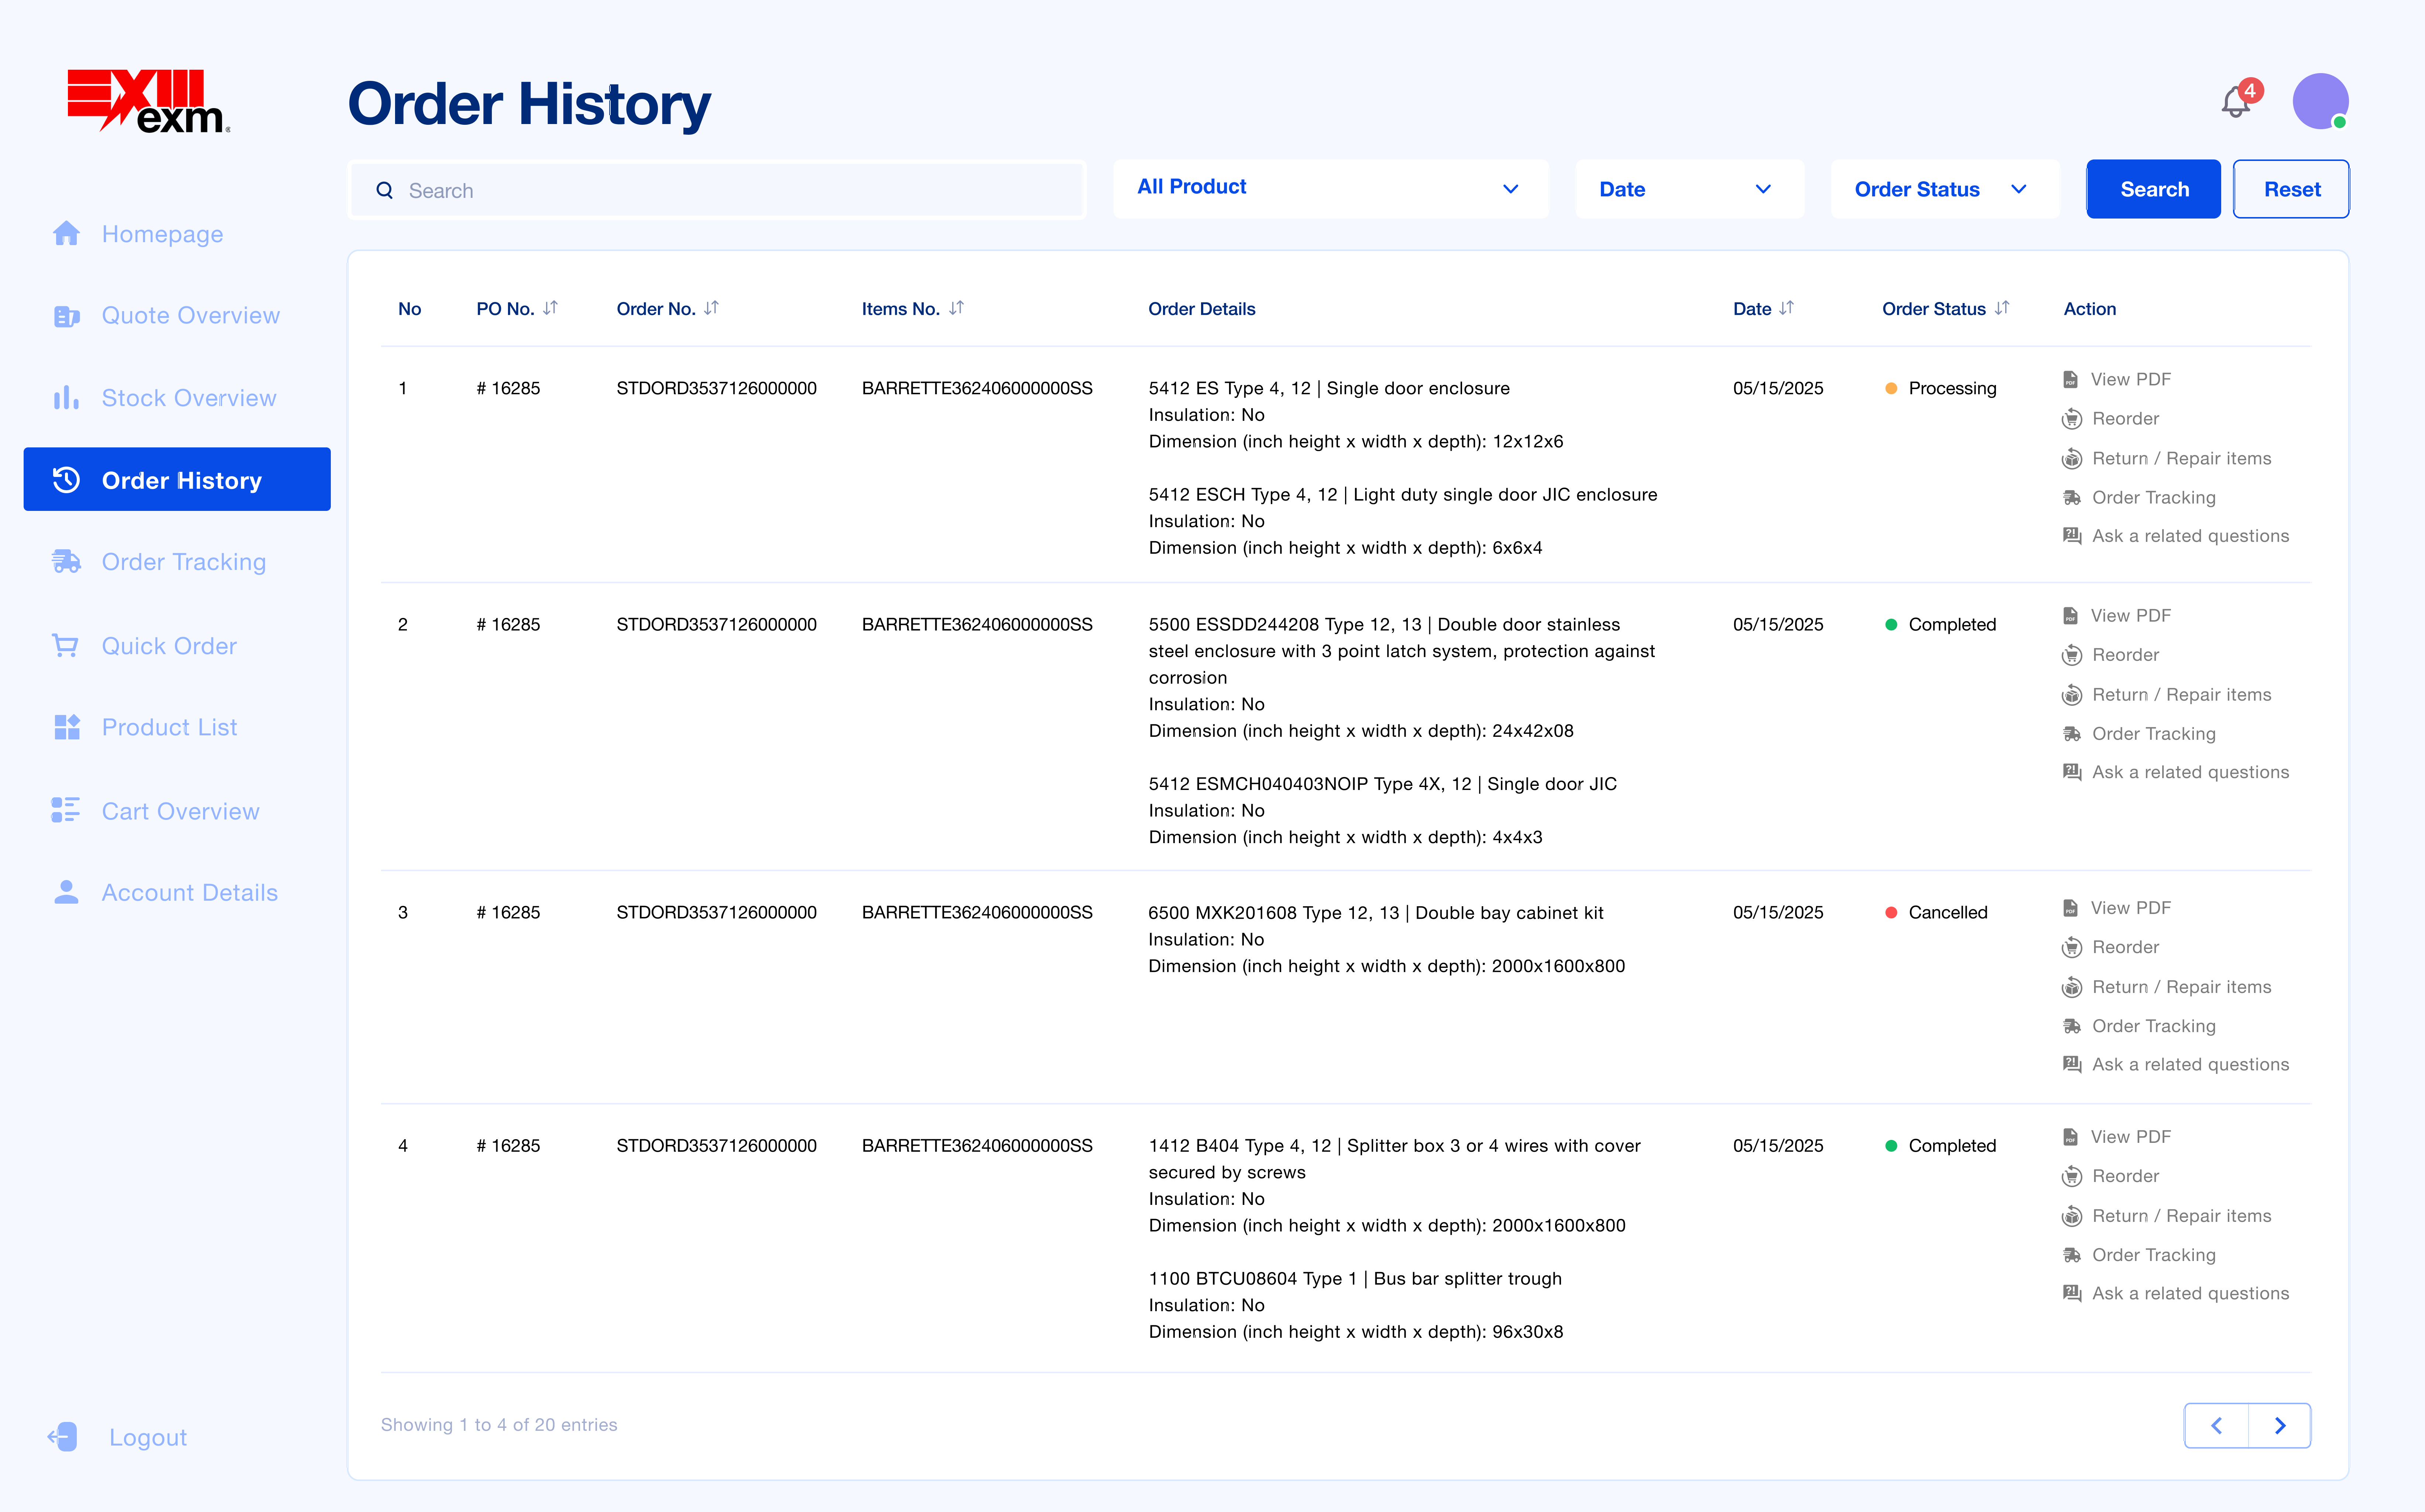Open Stock Overview menu item

tap(189, 398)
